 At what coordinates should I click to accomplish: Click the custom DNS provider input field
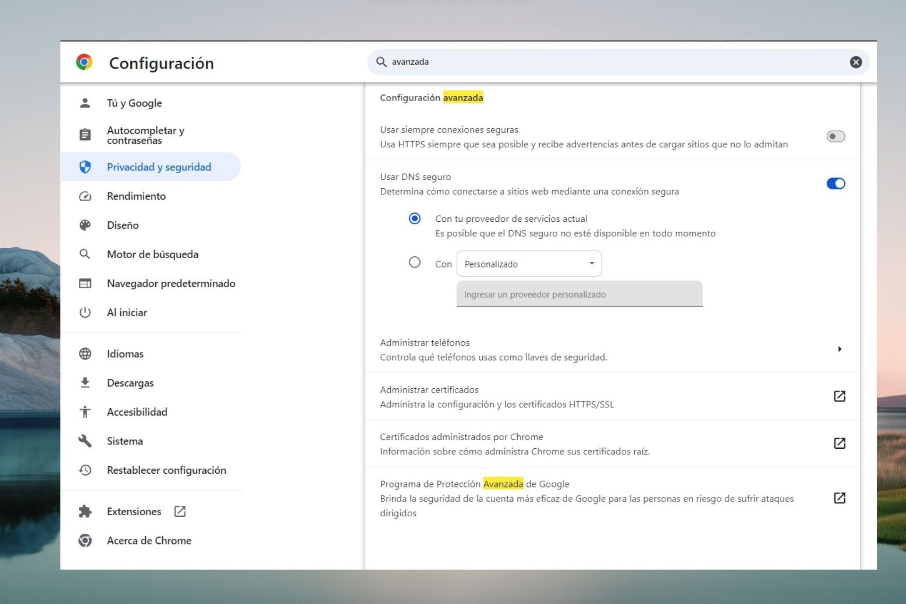[x=579, y=294]
